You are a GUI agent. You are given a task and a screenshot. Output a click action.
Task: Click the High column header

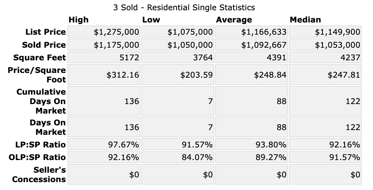pos(79,20)
